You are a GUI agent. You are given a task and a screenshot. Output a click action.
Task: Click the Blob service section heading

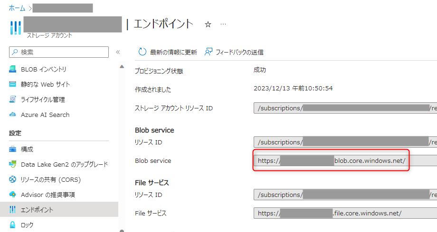[x=154, y=130]
